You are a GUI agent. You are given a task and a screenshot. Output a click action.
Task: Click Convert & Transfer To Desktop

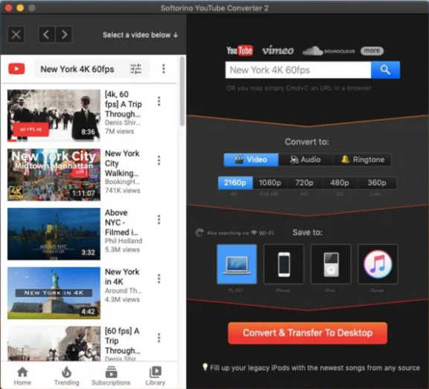(x=308, y=333)
